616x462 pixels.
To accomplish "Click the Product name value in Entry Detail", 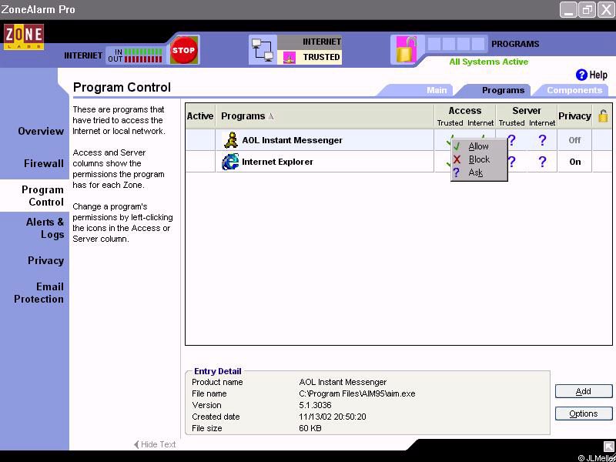I will [343, 382].
